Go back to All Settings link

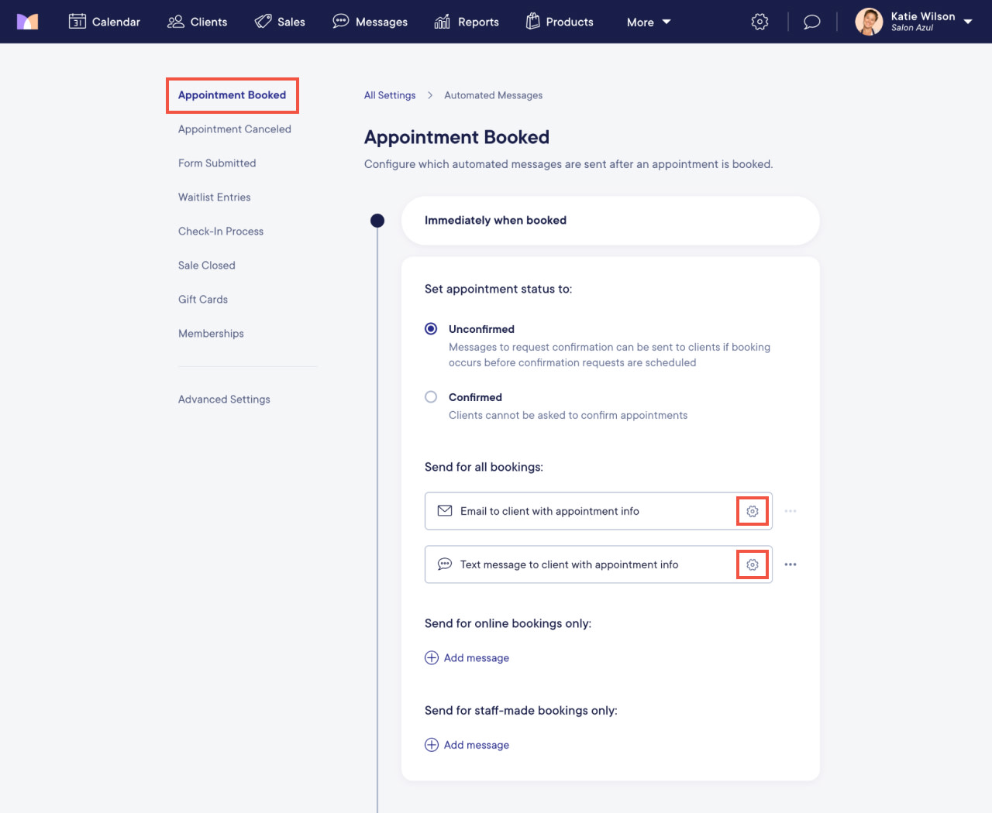pyautogui.click(x=390, y=95)
